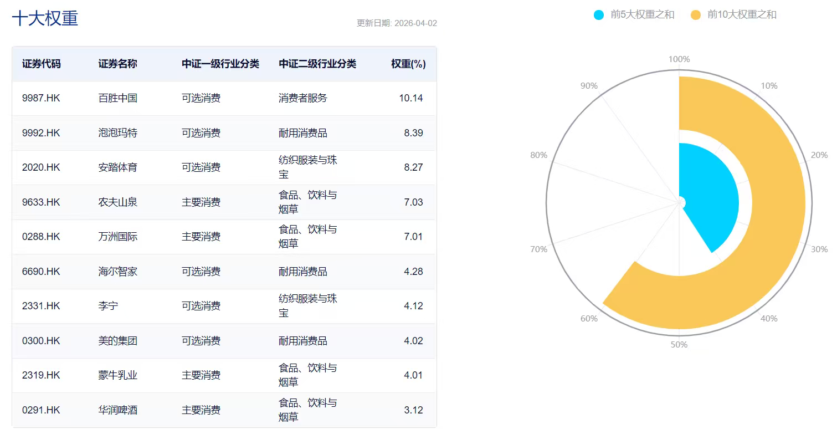Click the 中证一级行业分类 column header

pos(220,64)
